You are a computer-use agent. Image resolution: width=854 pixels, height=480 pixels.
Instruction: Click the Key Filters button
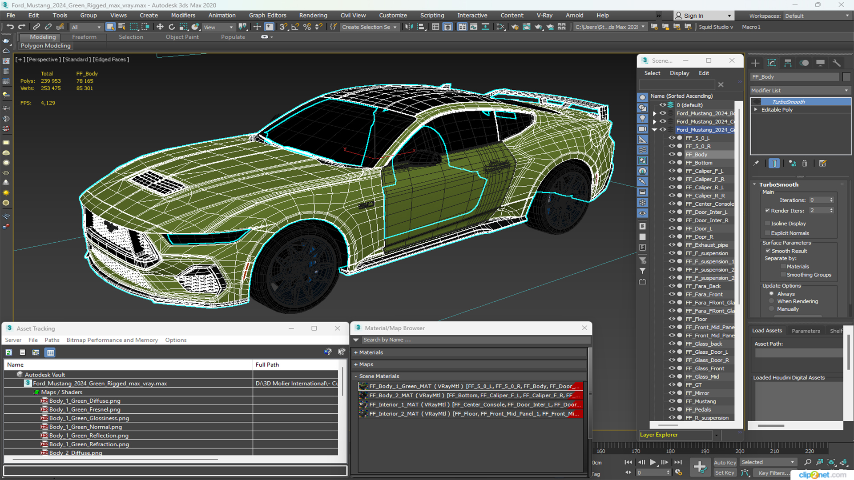pos(774,473)
